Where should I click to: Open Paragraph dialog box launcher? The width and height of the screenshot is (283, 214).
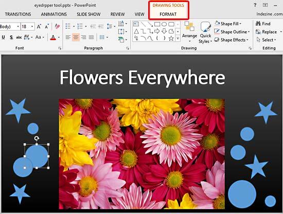point(128,48)
